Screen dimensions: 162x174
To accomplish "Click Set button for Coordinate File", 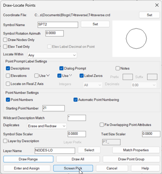I will (x=149, y=15).
